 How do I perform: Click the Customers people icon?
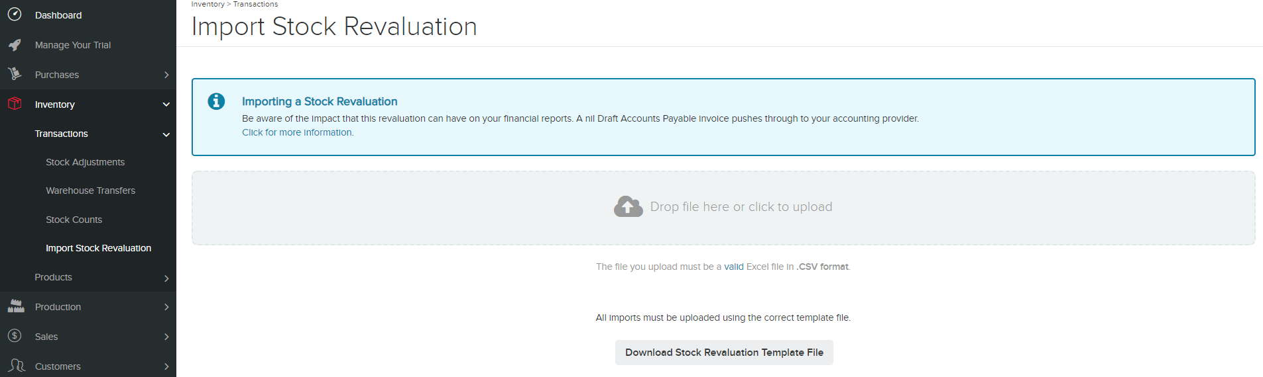[x=17, y=366]
